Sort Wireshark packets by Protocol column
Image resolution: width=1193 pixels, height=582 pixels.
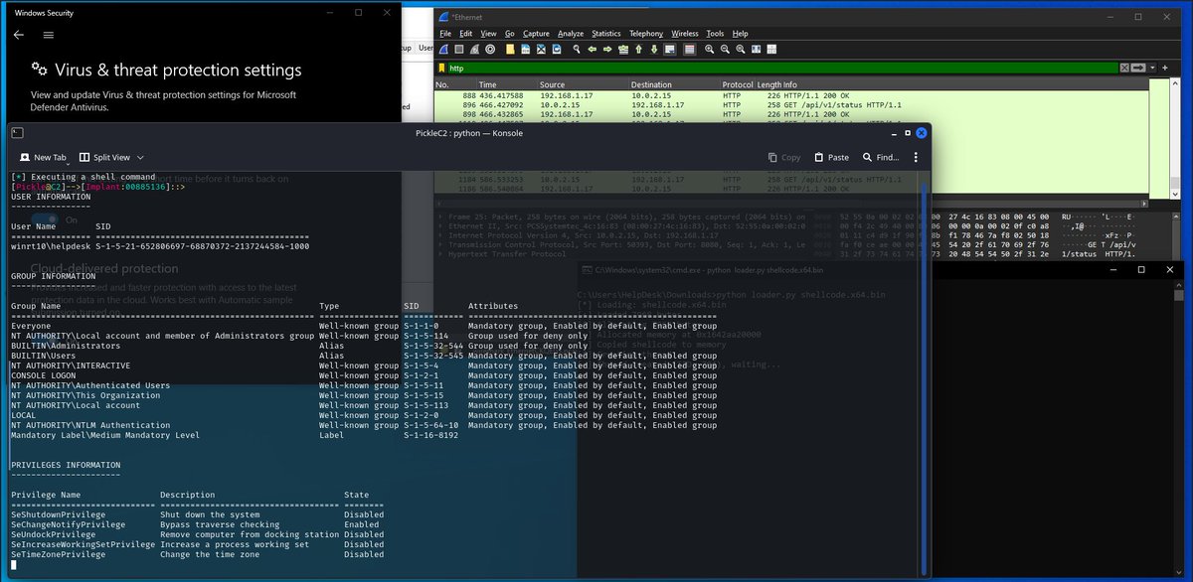(738, 84)
